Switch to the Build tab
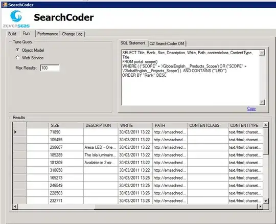The height and width of the screenshot is (224, 276). (12, 34)
